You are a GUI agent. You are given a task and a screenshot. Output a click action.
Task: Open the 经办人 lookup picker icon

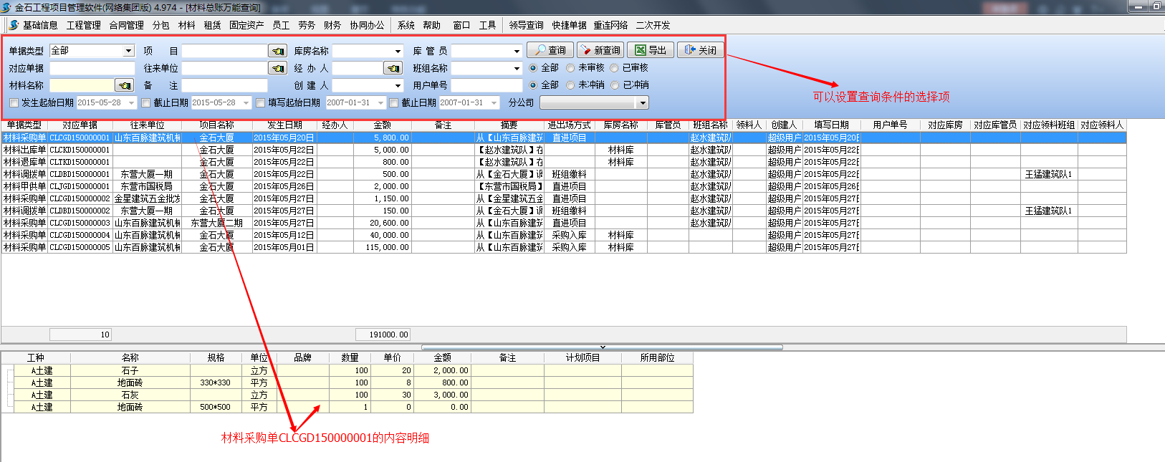tap(393, 68)
